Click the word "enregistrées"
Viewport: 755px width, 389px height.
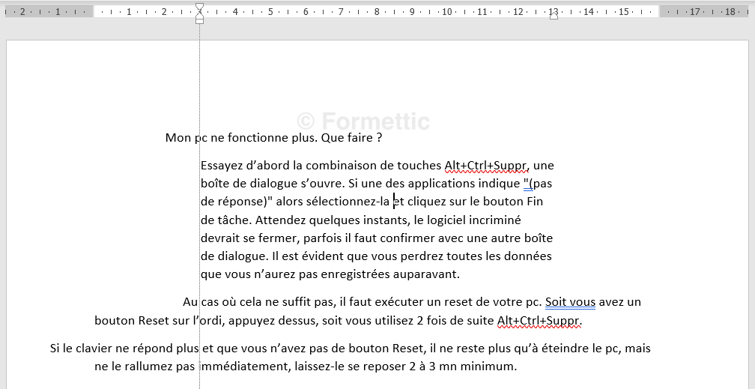pos(355,275)
